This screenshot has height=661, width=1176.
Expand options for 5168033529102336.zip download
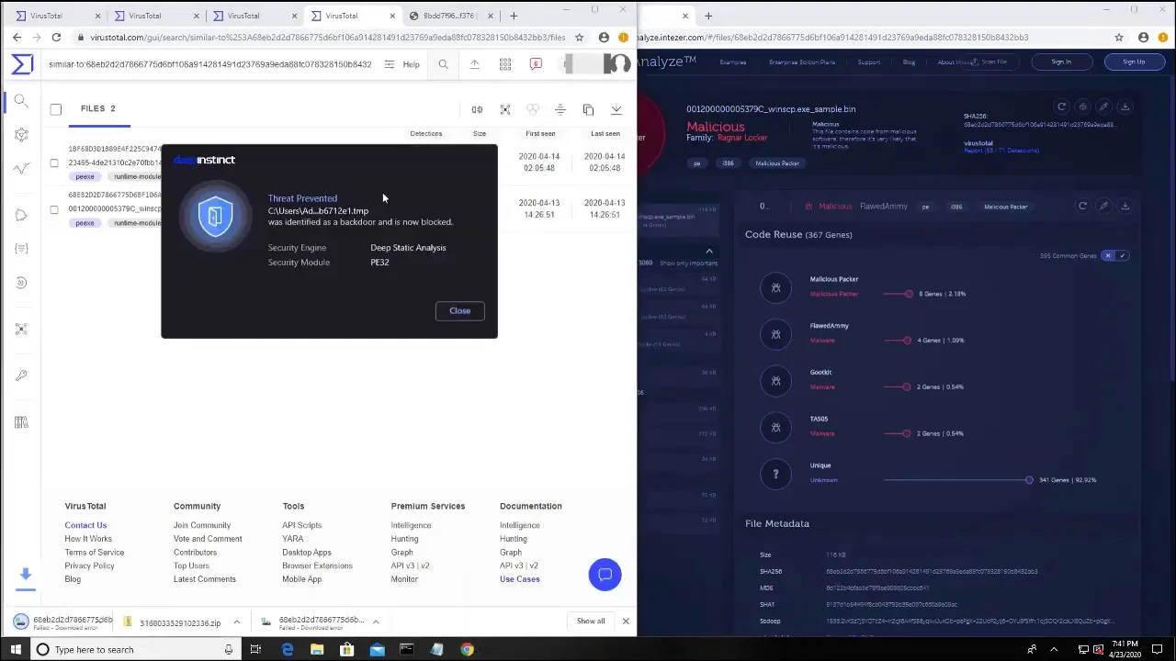[x=236, y=622]
